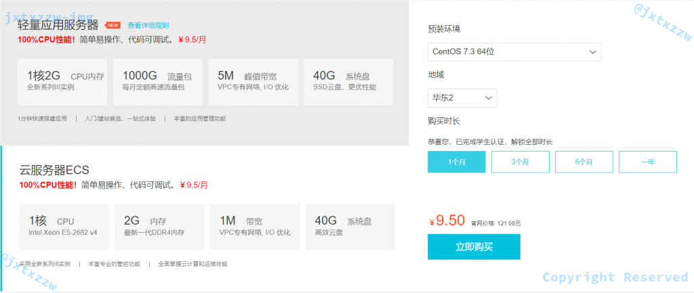Viewport: 694px width, 293px height.
Task: Click the 2G 内存 DDR4 card
Action: tap(159, 227)
